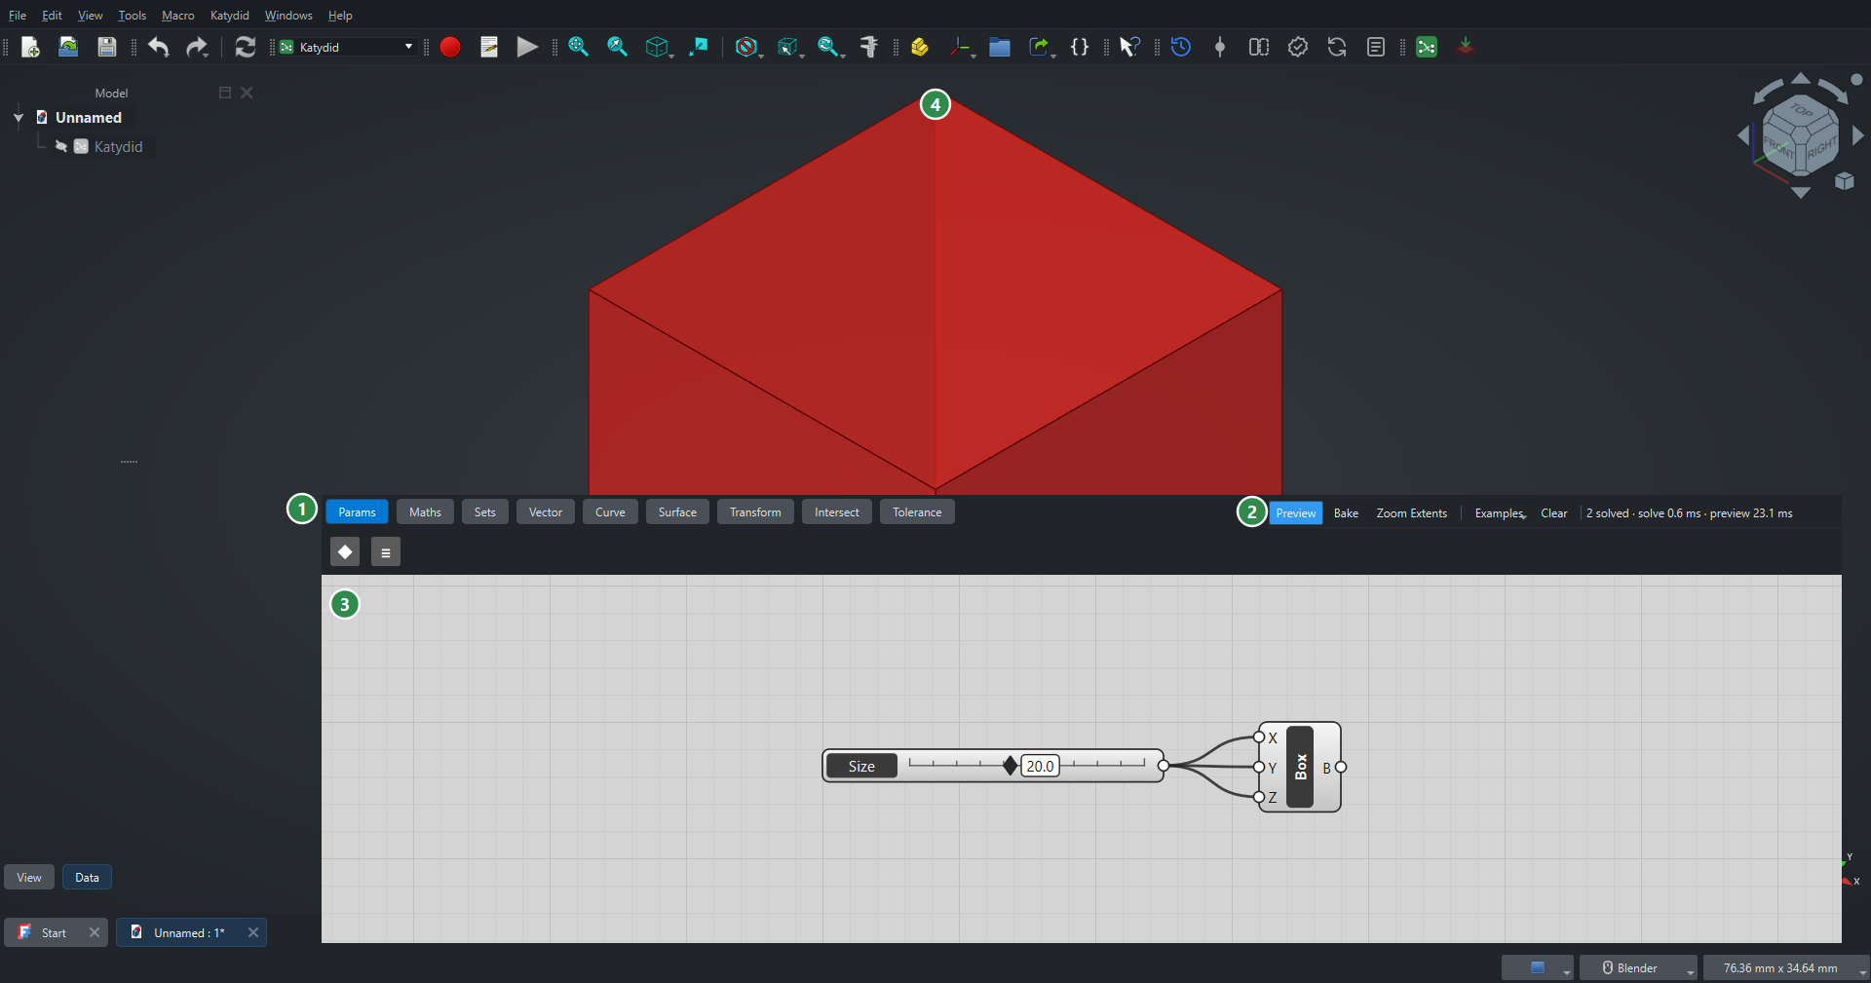Click the blue history clock icon
The width and height of the screenshot is (1871, 983).
coord(1181,47)
